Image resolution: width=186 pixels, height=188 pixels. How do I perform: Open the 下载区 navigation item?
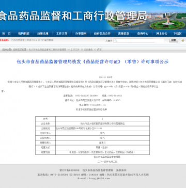(x=177, y=34)
